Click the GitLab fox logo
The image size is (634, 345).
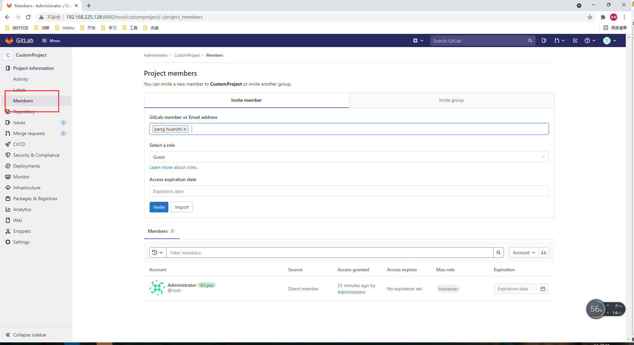click(x=9, y=40)
